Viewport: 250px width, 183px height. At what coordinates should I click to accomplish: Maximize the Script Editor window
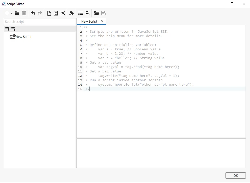tap(232, 4)
